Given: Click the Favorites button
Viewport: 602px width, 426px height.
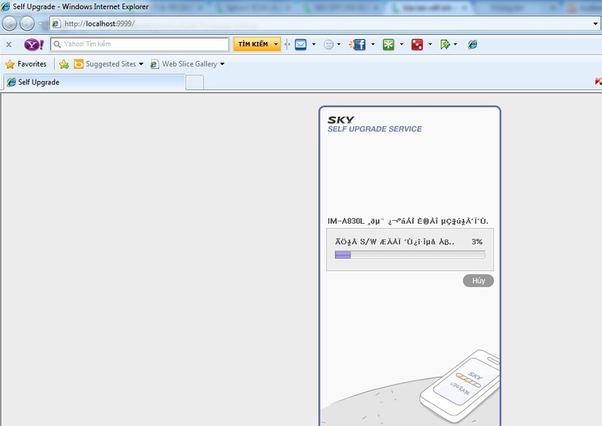Looking at the screenshot, I should click(x=26, y=64).
